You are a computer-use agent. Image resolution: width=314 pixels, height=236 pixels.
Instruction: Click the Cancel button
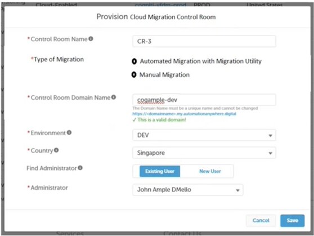click(x=261, y=221)
